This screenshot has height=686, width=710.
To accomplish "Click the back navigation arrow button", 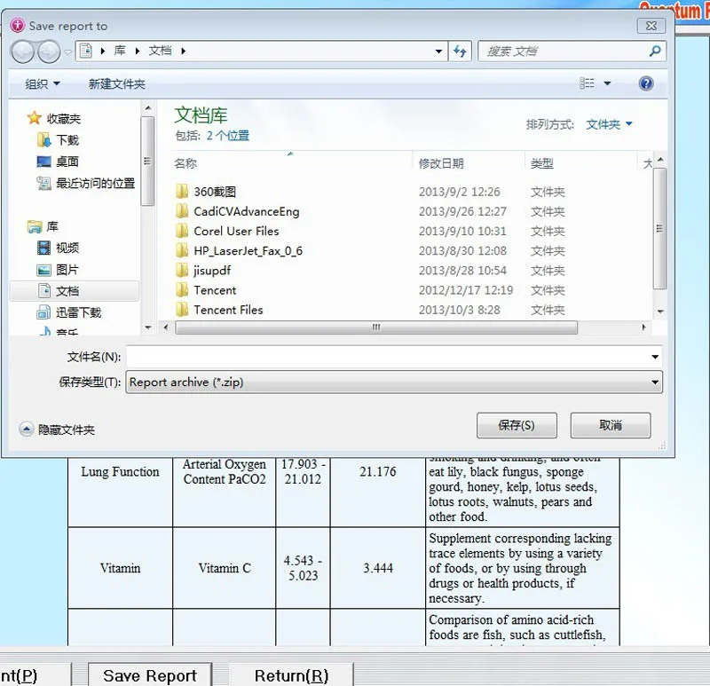I will pos(24,51).
